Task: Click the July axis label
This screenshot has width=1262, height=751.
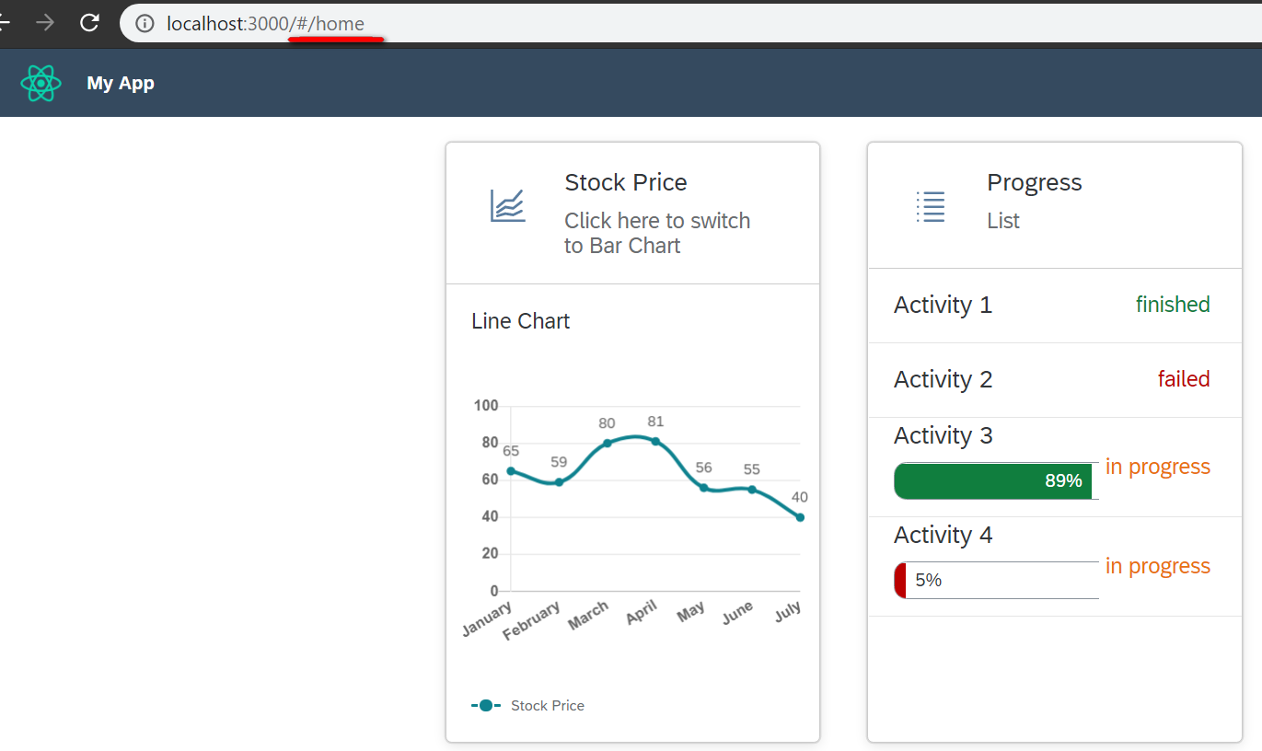Action: 789,612
